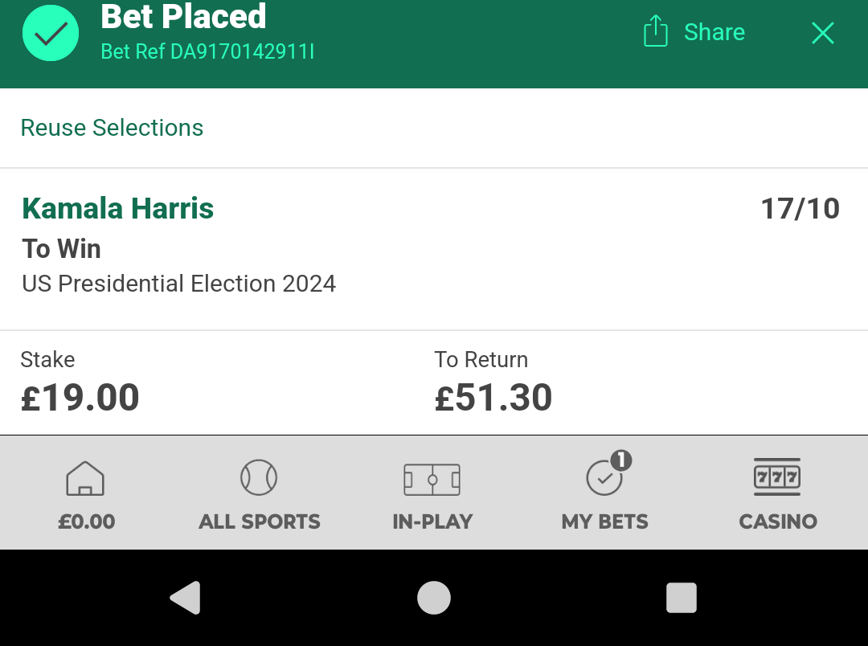Tap the £19.00 stake amount

click(80, 398)
